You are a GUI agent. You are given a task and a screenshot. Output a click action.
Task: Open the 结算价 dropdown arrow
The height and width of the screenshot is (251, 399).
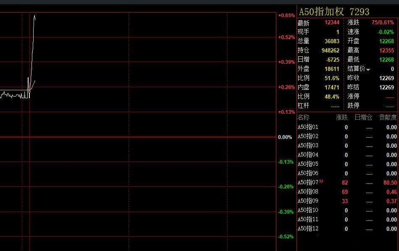point(368,69)
